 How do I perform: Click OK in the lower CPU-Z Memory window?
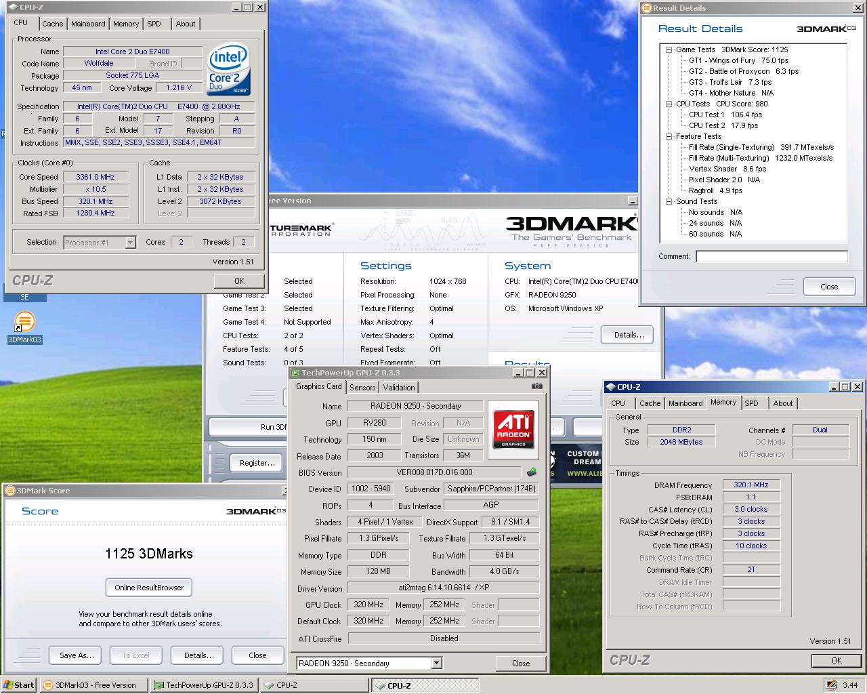[x=837, y=661]
